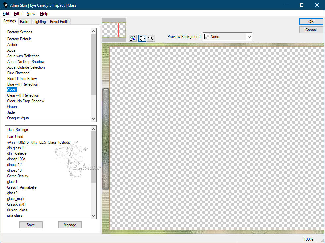Select Aqua, No Drop Shadow preset

pos(26,61)
